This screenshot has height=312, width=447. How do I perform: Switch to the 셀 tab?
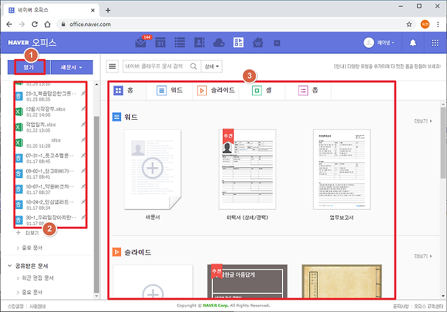pos(262,91)
